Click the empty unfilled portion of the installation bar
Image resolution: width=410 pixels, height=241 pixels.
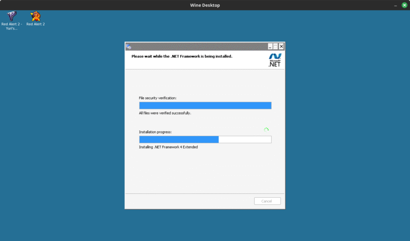[x=245, y=139]
